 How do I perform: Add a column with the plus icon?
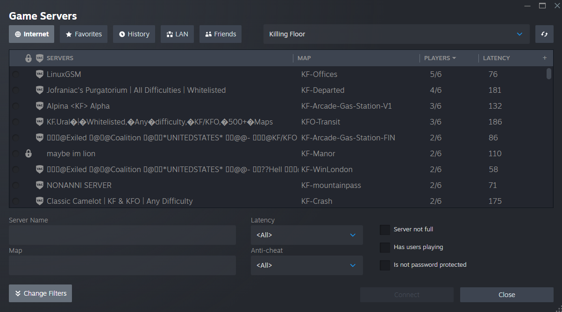coord(544,58)
